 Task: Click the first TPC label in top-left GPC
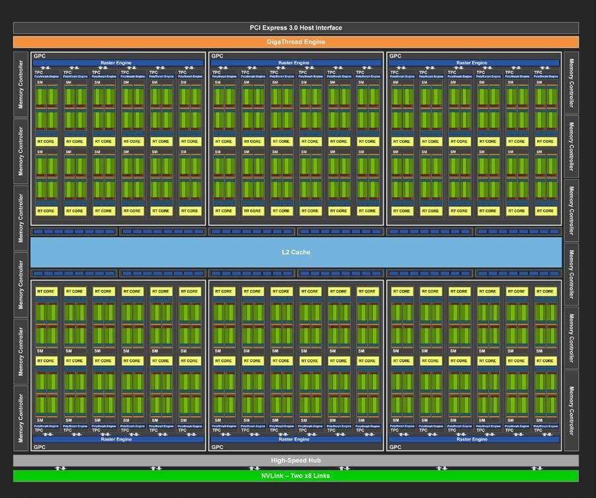pos(38,72)
